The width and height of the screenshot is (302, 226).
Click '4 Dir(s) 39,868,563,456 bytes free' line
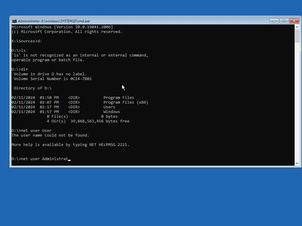tap(88, 121)
